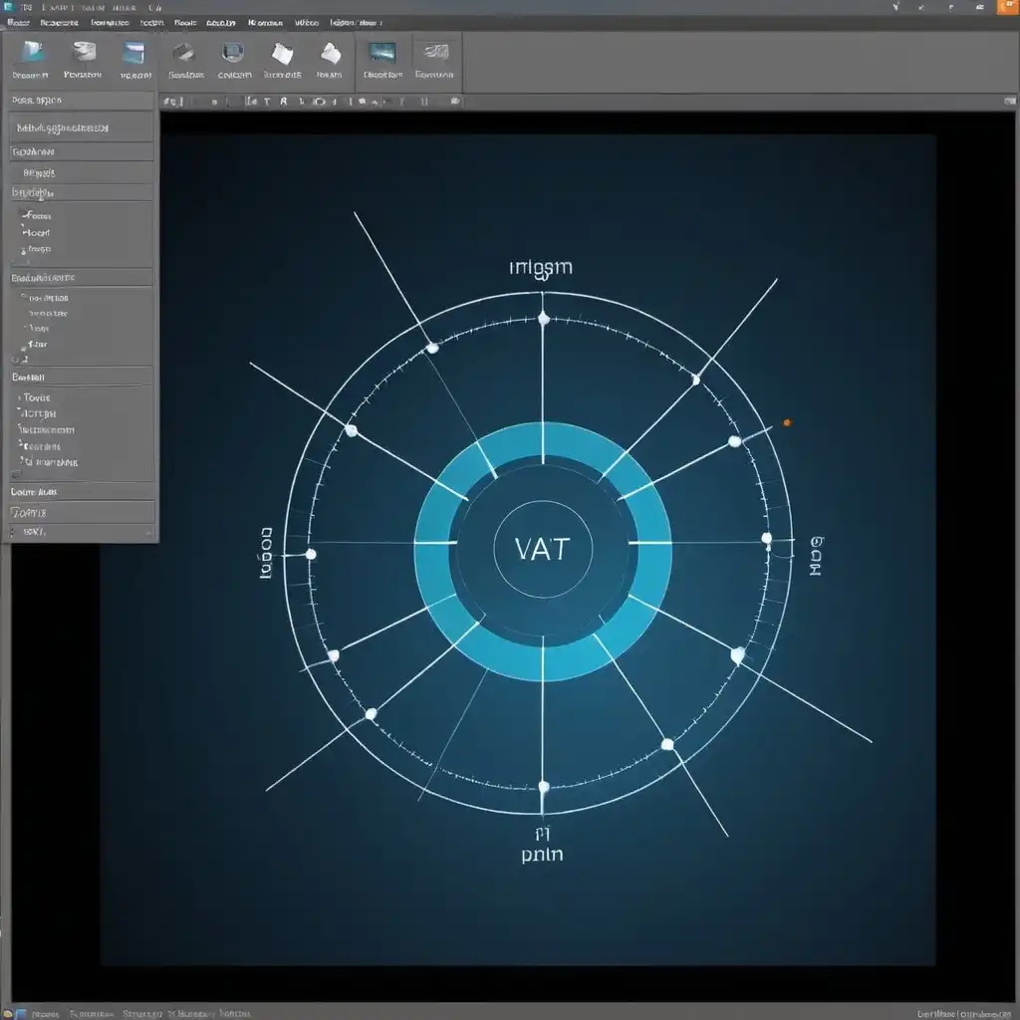Click the blue screen image ribbon icon
Viewport: 1020px width, 1020px height.
click(133, 52)
